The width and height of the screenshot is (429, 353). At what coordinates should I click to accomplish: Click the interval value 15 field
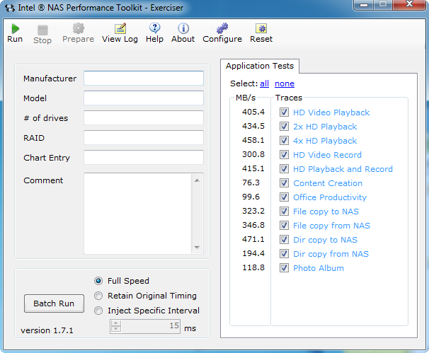point(151,326)
